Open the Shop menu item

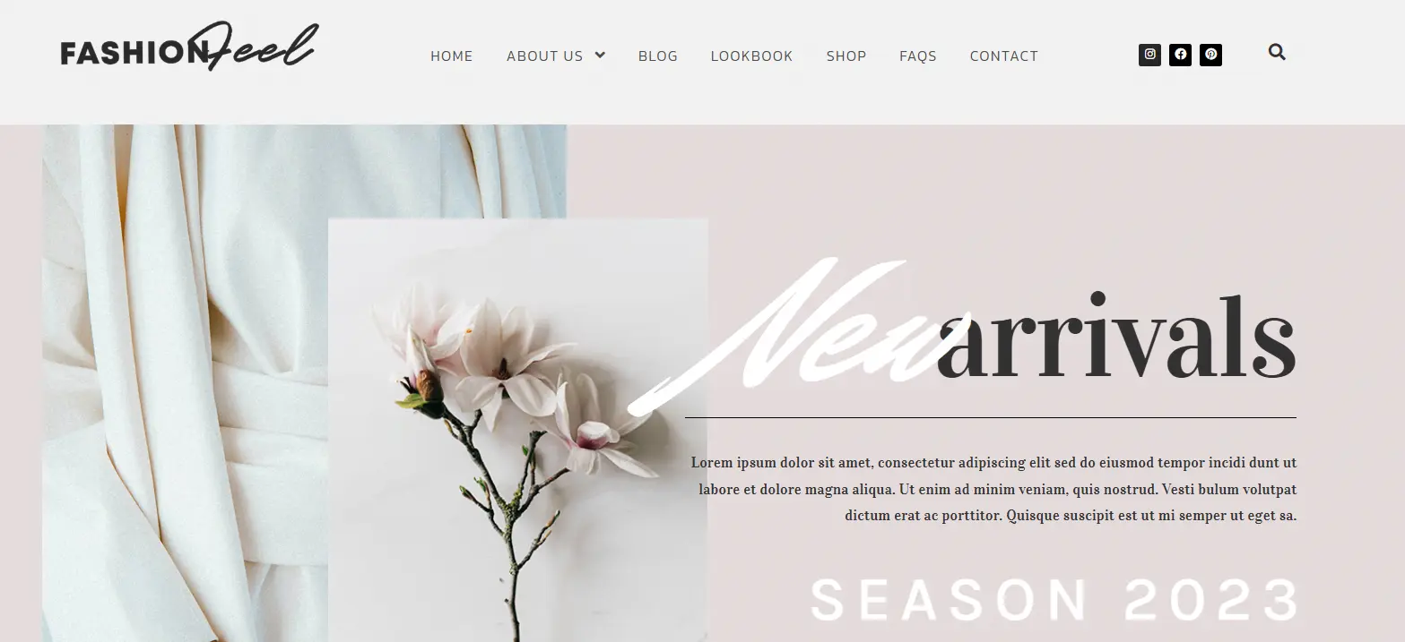(x=846, y=56)
